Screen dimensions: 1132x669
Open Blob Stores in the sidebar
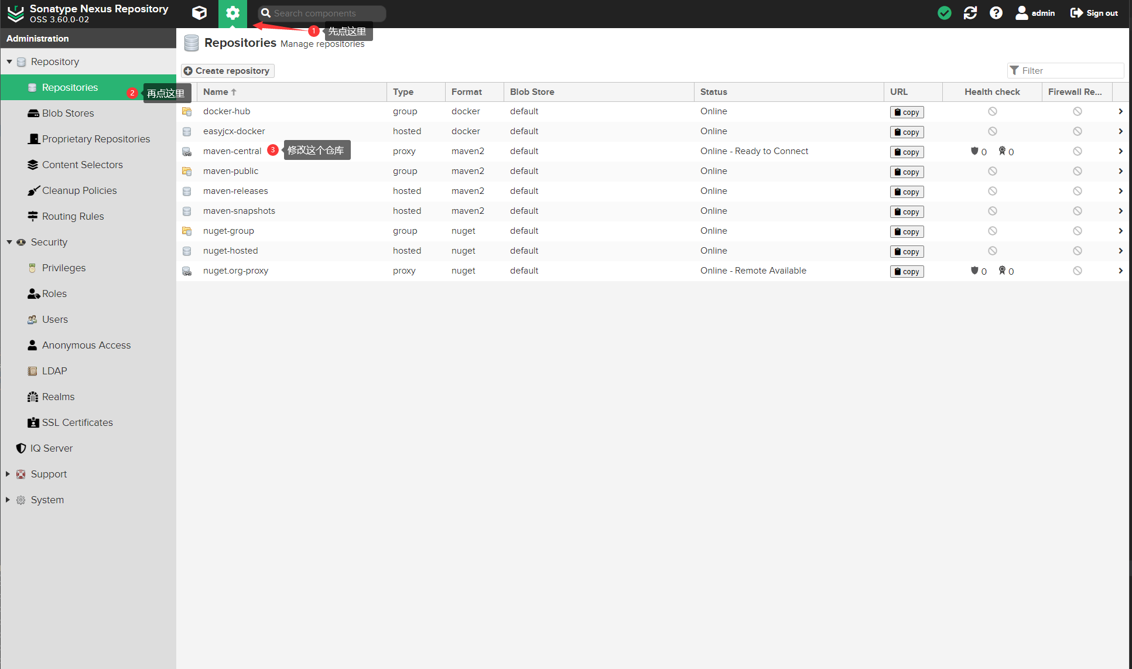[88, 113]
